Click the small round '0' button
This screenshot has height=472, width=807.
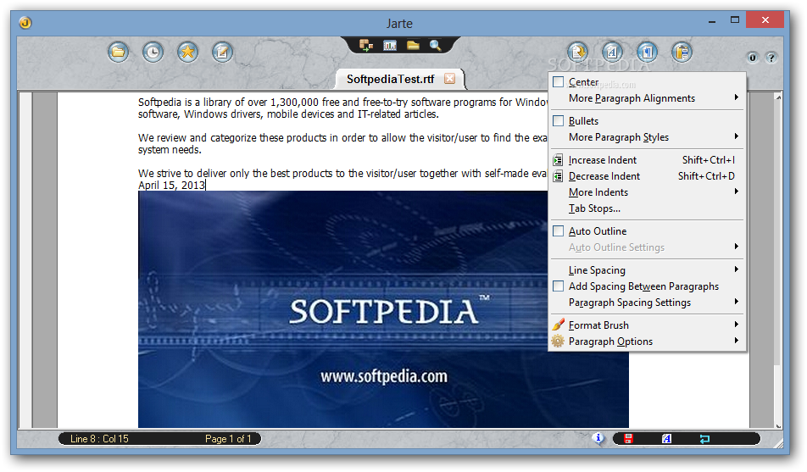(x=753, y=58)
